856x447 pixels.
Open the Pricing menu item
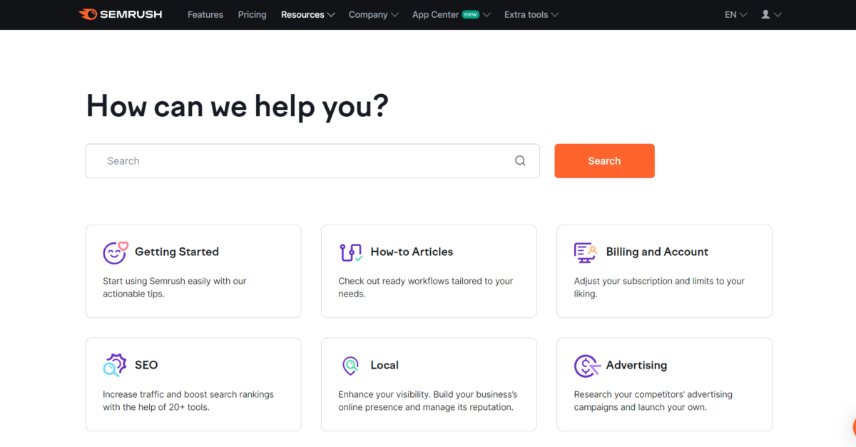(252, 14)
